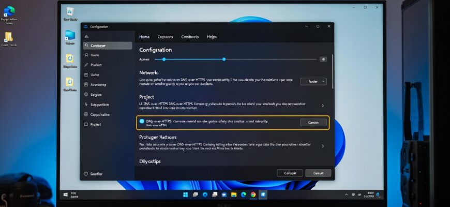This screenshot has width=450, height=207.
Task: Open the Hems sidebar entry
Action: point(108,55)
